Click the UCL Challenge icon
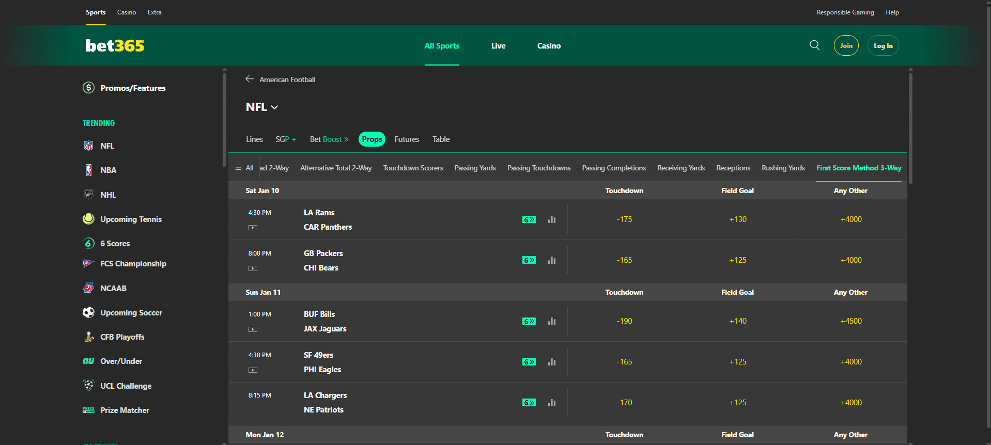The image size is (991, 445). coord(88,385)
